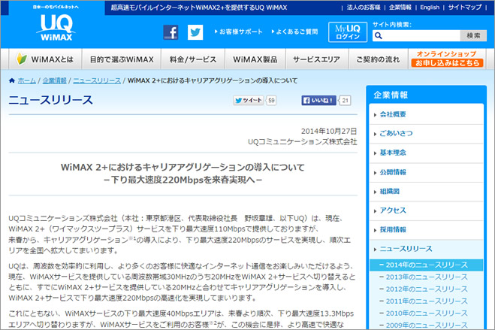This screenshot has width=495, height=330.
Task: Go to 企業情報 breadcrumb link
Action: [x=55, y=80]
